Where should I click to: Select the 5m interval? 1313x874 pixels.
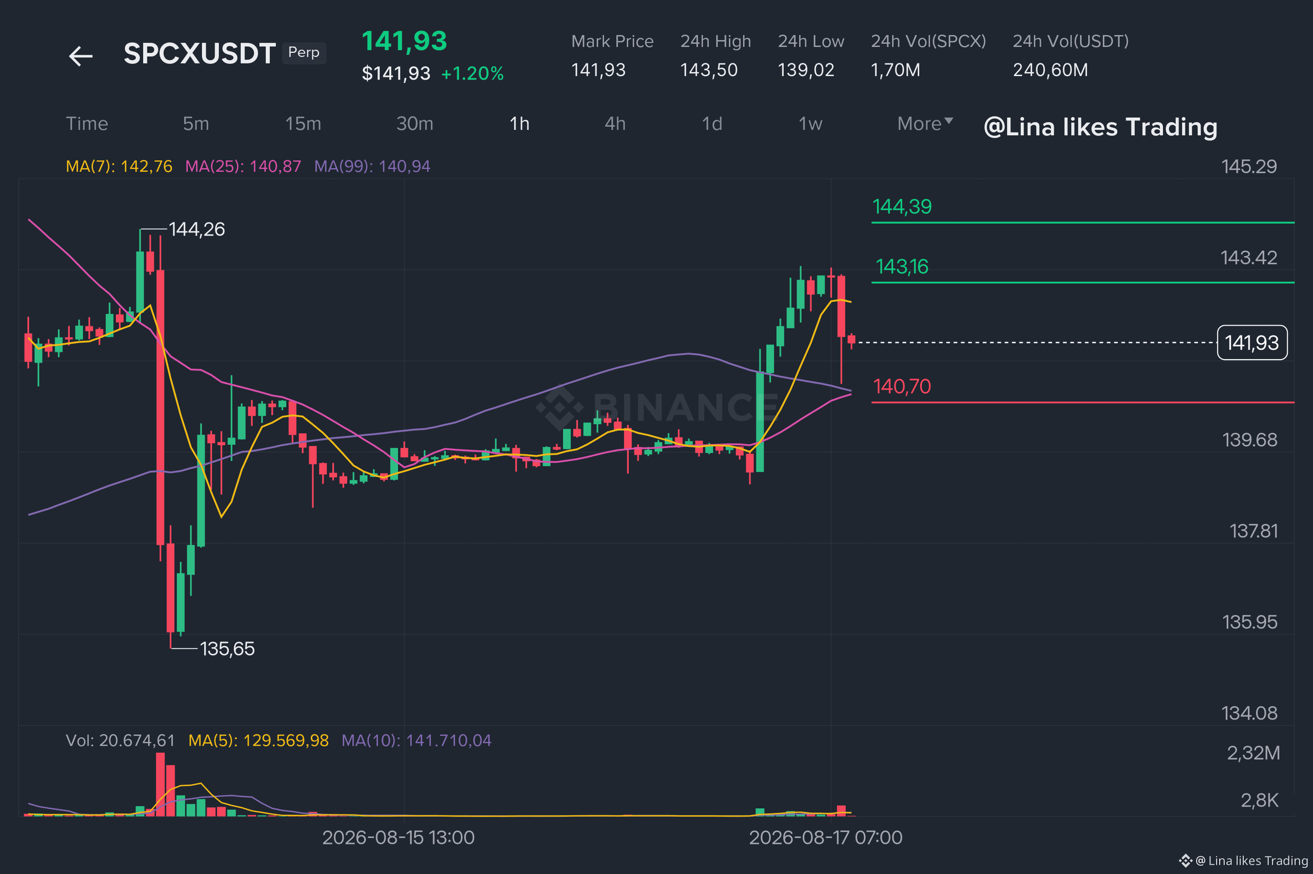click(196, 124)
